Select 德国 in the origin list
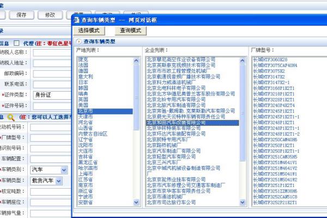327x218 pixels. click(83, 71)
